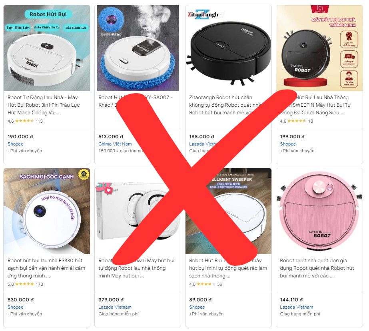This screenshot has height=331, width=369.
Task: Open the ES330 white robot image
Action: (47, 211)
